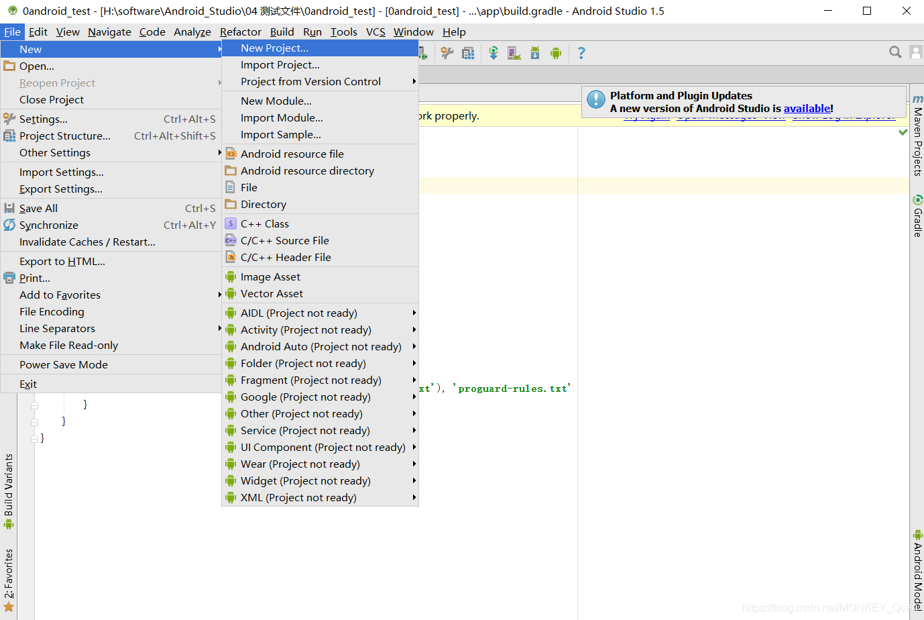Expand Line Separators submenu

(111, 328)
